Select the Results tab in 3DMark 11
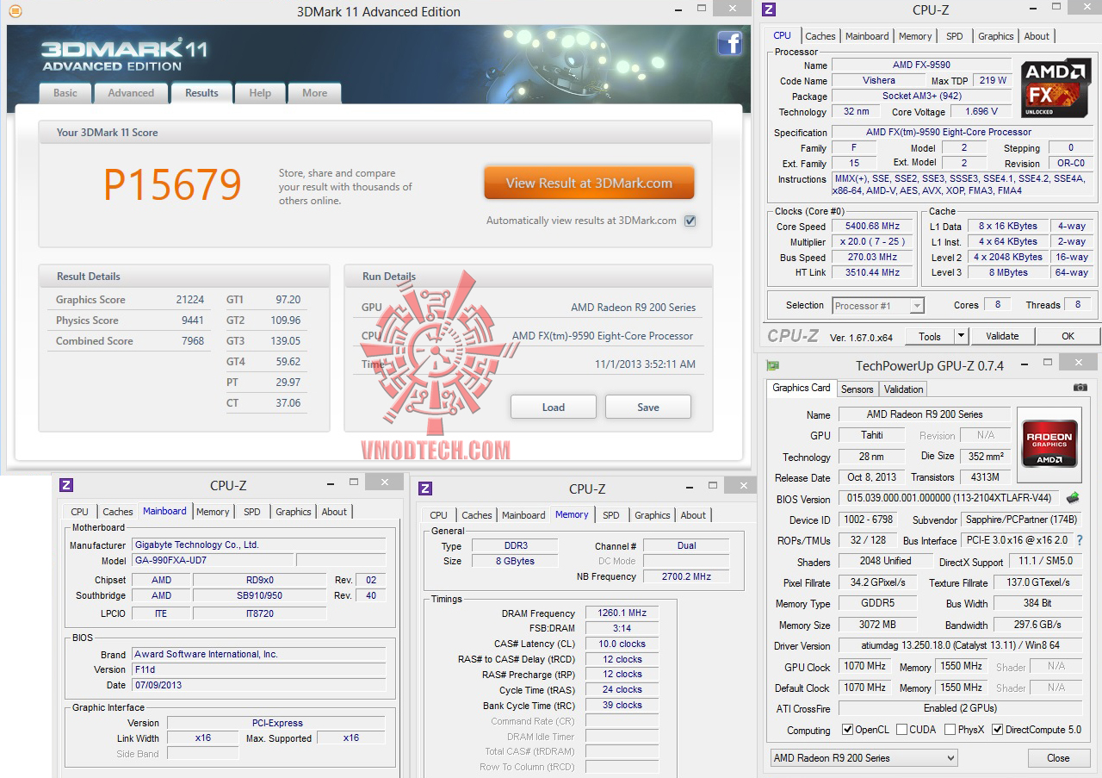 click(x=201, y=93)
